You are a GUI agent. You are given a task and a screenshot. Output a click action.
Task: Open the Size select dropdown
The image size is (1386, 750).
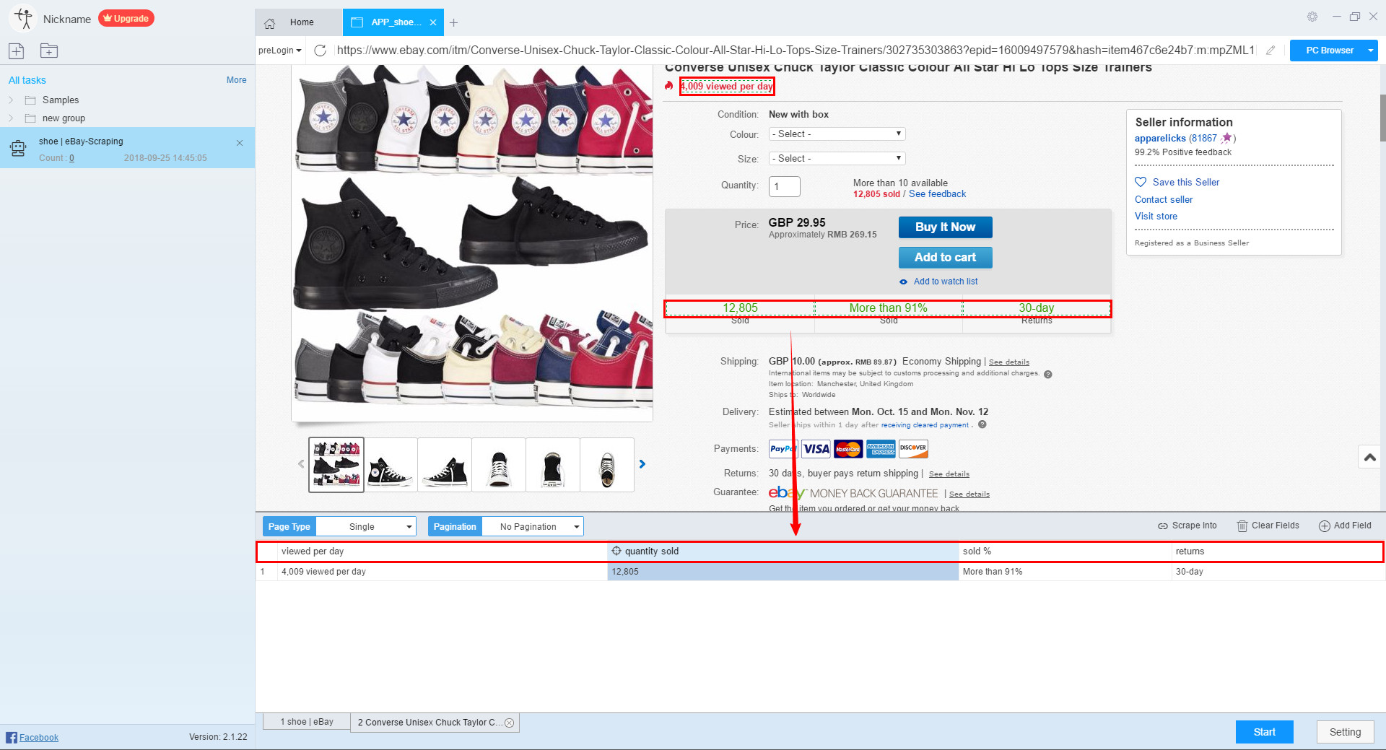point(837,159)
